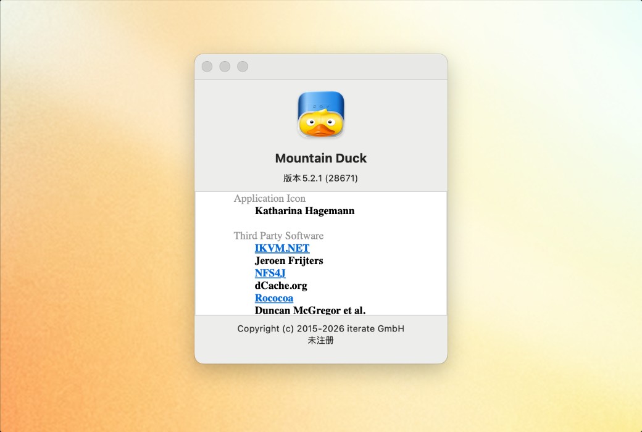
Task: Open the NFS4J hyperlink
Action: tap(270, 273)
